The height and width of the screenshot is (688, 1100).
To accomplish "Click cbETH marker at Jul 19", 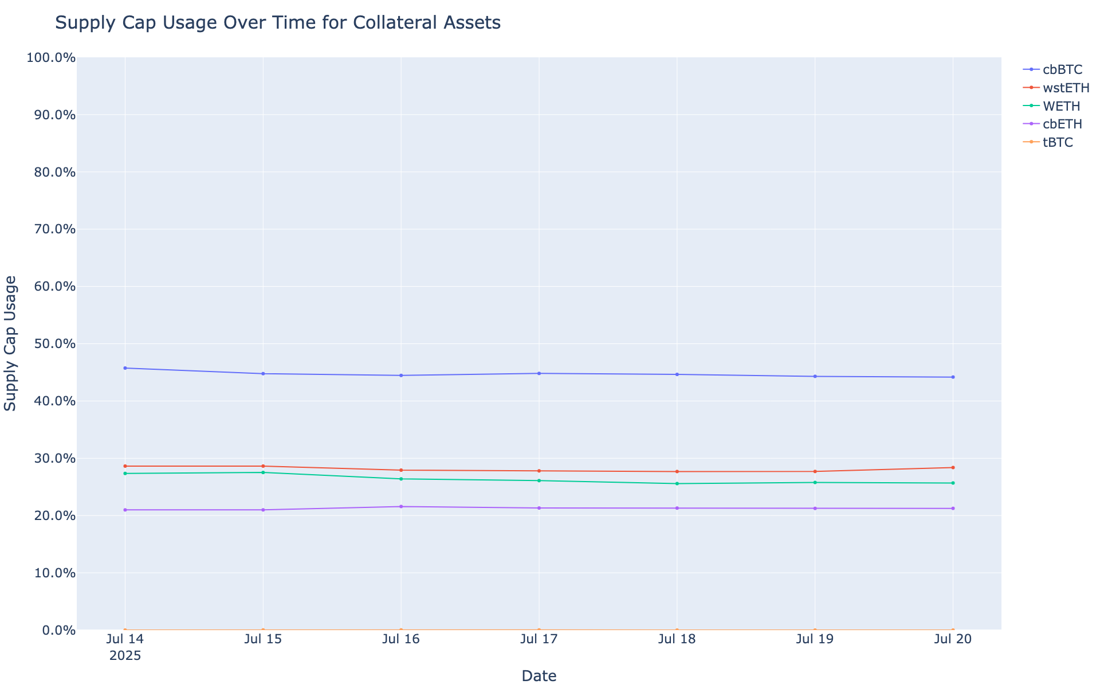I will tap(815, 509).
